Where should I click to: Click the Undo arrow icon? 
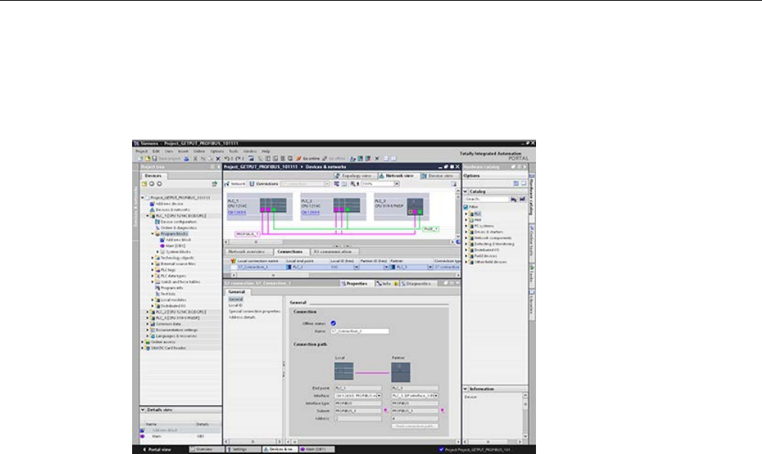(x=227, y=159)
